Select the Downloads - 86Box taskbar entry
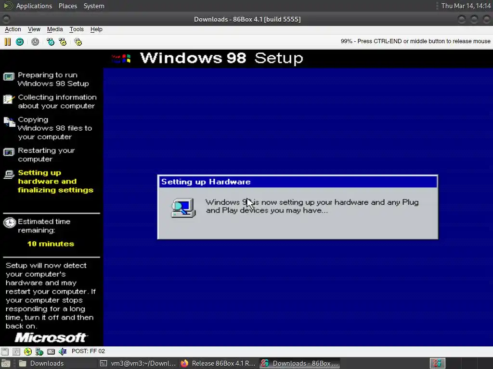The image size is (493, 369). pos(299,363)
